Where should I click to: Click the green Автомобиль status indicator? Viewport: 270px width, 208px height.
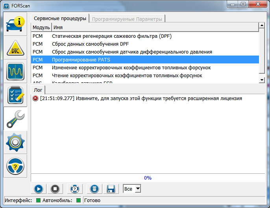point(79,200)
